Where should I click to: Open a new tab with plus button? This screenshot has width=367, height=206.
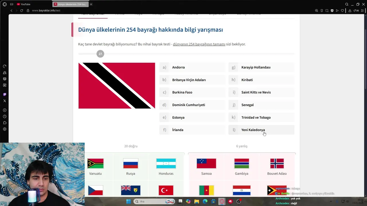[x=91, y=4]
